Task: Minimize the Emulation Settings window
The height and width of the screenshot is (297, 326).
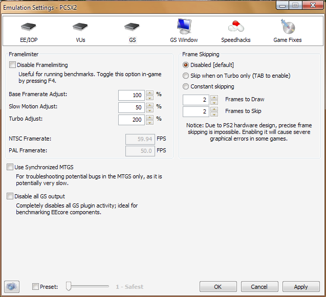Action: 282,6
